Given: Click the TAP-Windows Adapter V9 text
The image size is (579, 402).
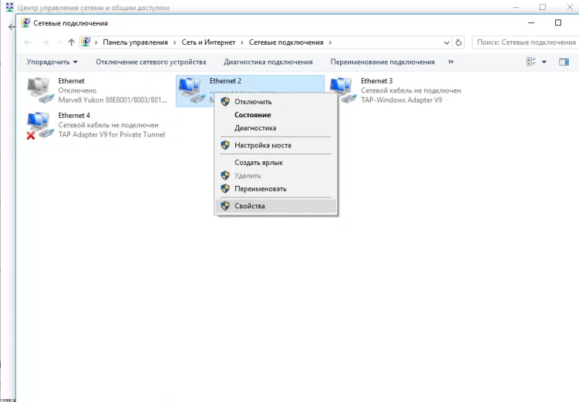Looking at the screenshot, I should pos(402,100).
